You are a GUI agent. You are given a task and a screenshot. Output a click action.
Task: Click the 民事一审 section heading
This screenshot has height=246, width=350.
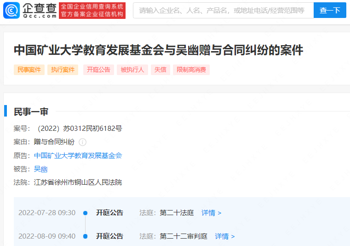(31, 111)
